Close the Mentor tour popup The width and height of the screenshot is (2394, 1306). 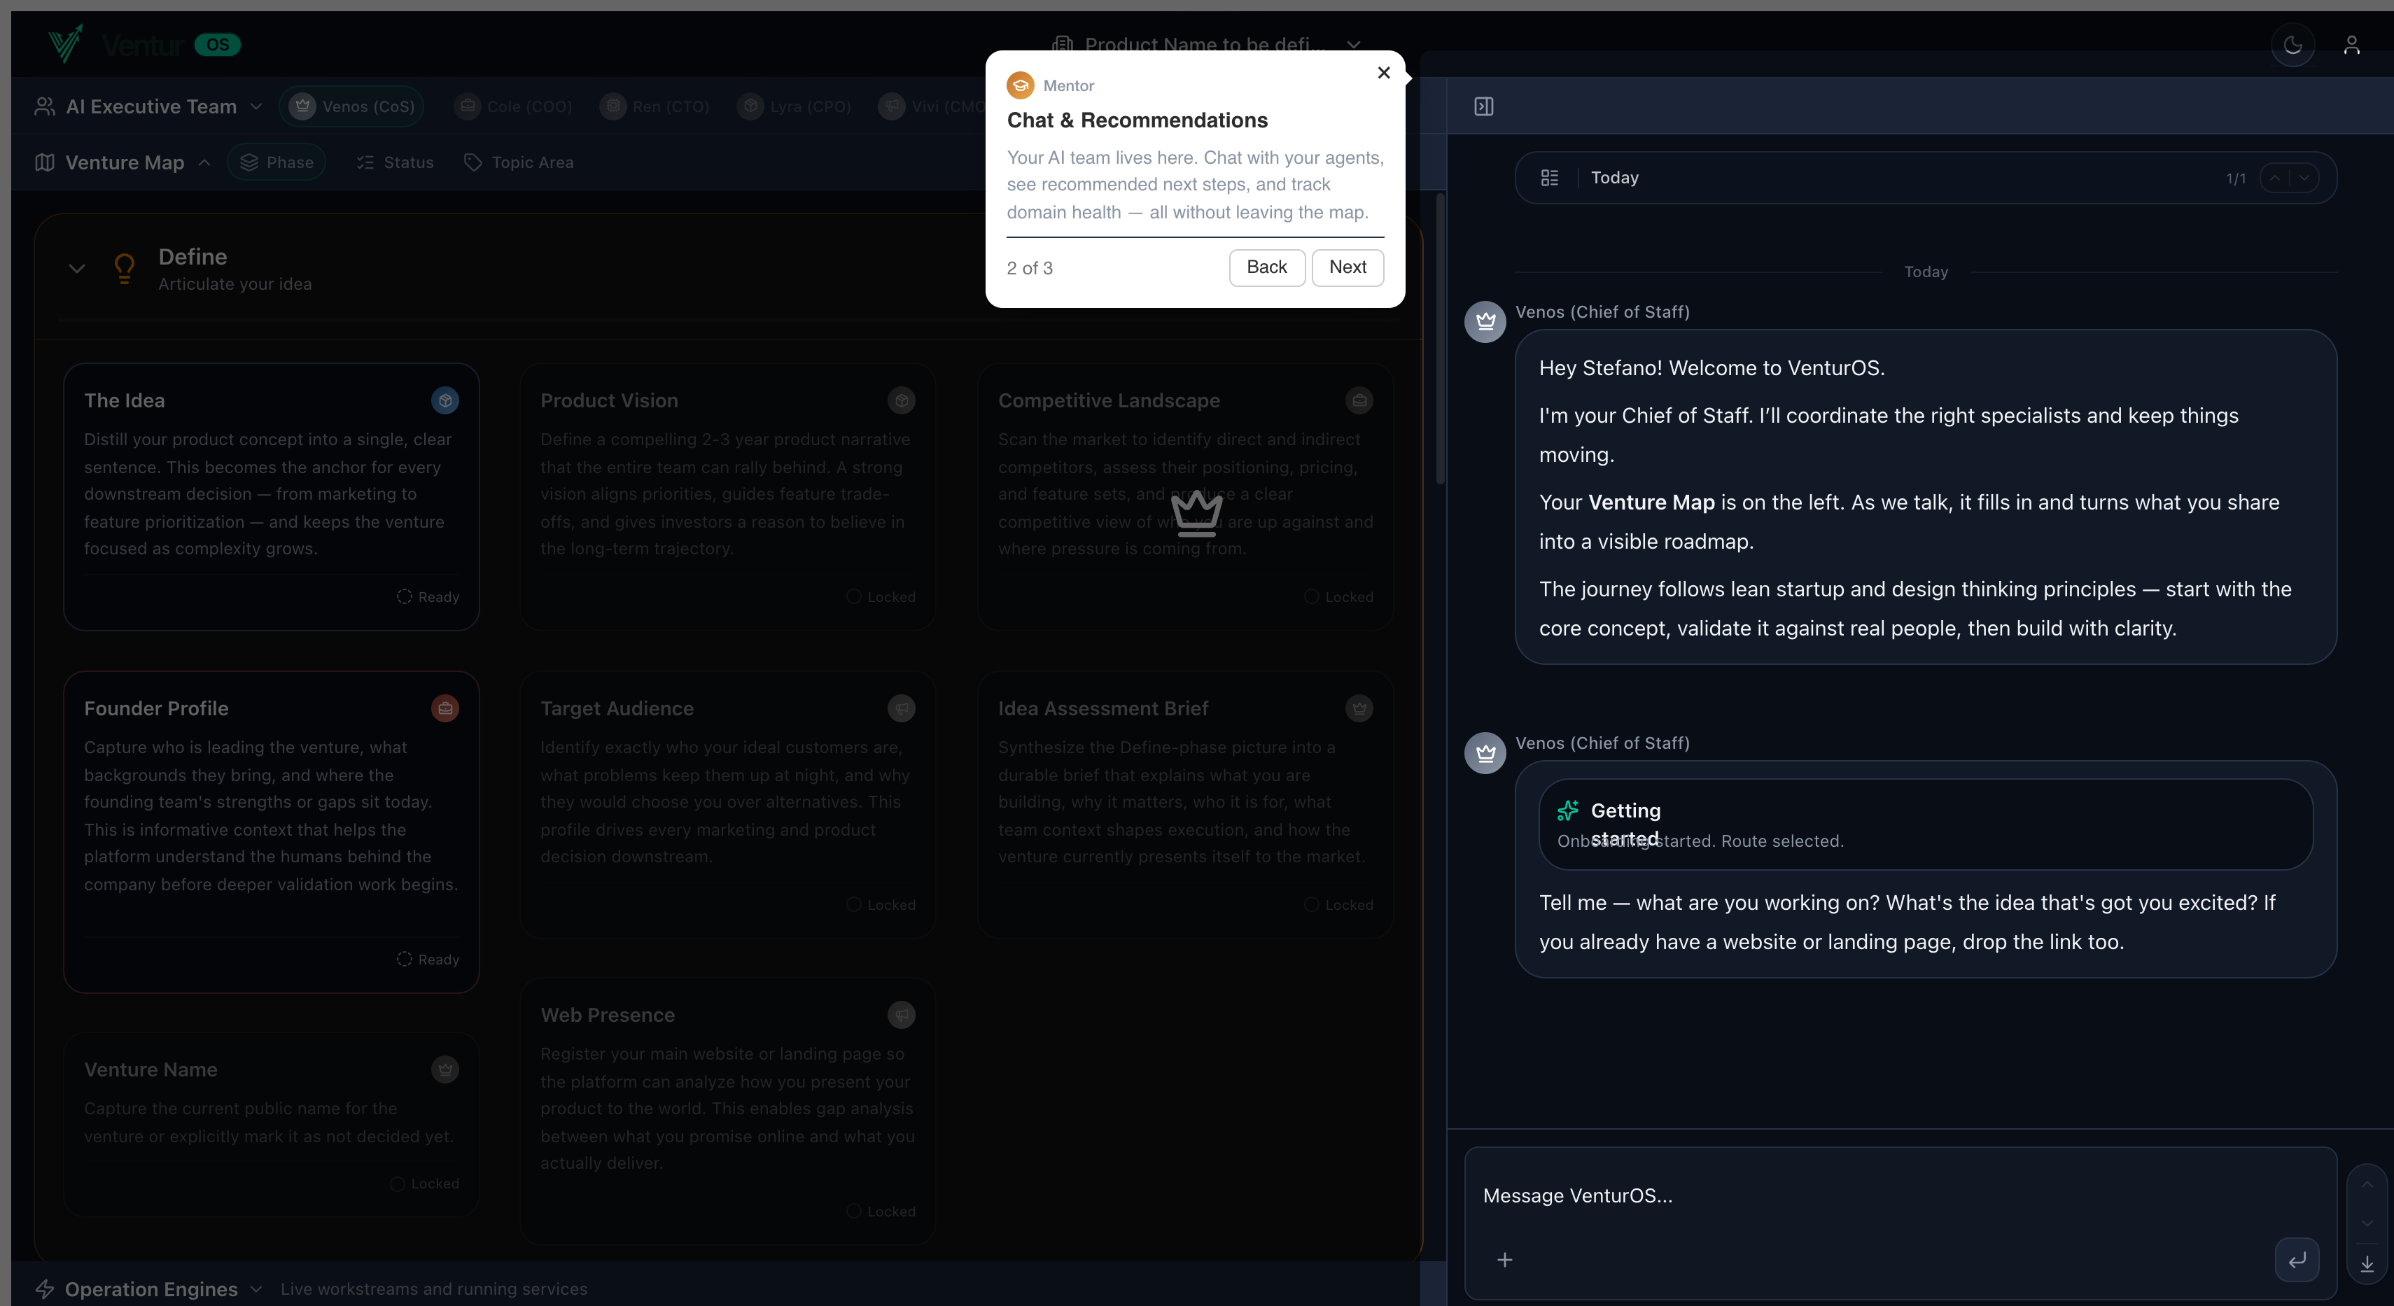pyautogui.click(x=1383, y=73)
